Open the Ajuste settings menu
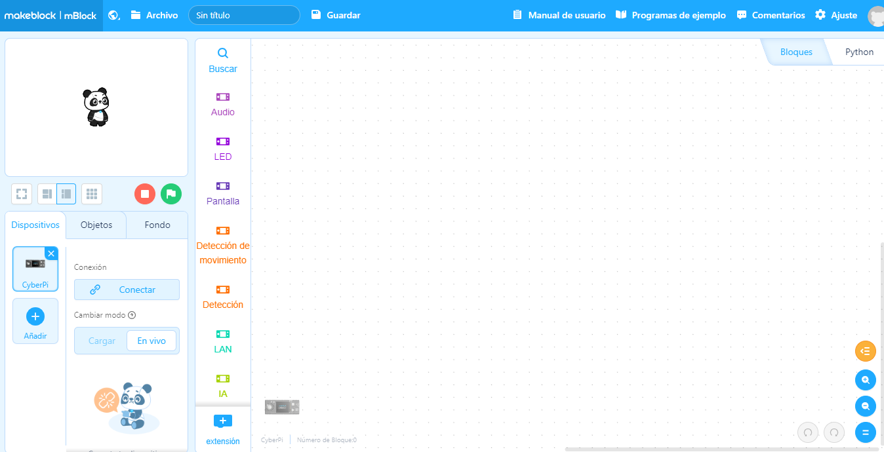 [x=836, y=15]
